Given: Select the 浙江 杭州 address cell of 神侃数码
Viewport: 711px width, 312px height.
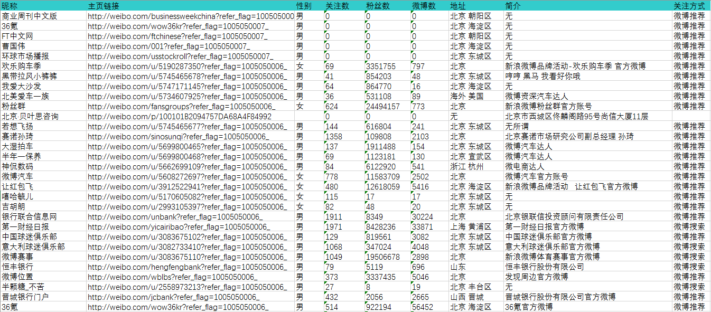Looking at the screenshot, I should tap(467, 166).
